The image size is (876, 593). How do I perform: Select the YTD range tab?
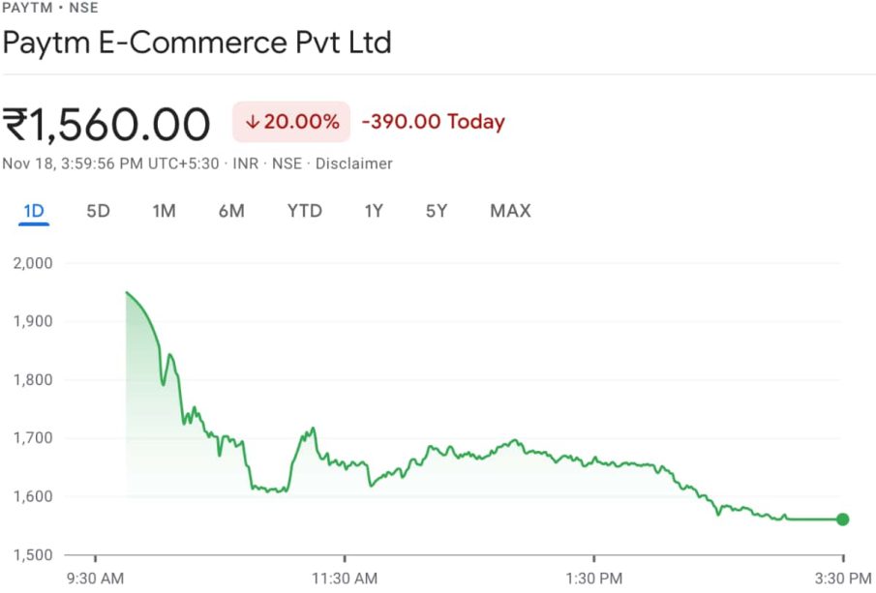point(304,211)
